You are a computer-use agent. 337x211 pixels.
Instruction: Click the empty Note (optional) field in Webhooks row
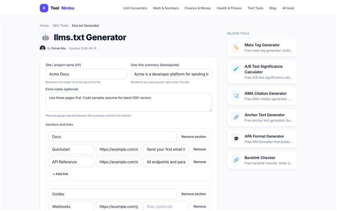click(x=166, y=206)
